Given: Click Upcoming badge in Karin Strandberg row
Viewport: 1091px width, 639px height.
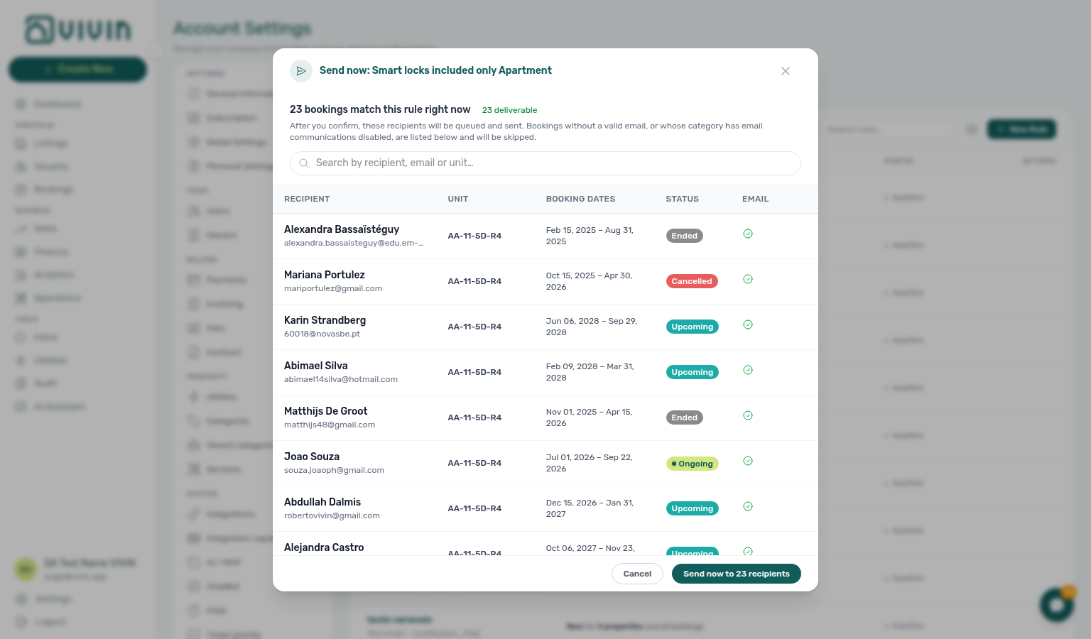Looking at the screenshot, I should click(x=693, y=327).
